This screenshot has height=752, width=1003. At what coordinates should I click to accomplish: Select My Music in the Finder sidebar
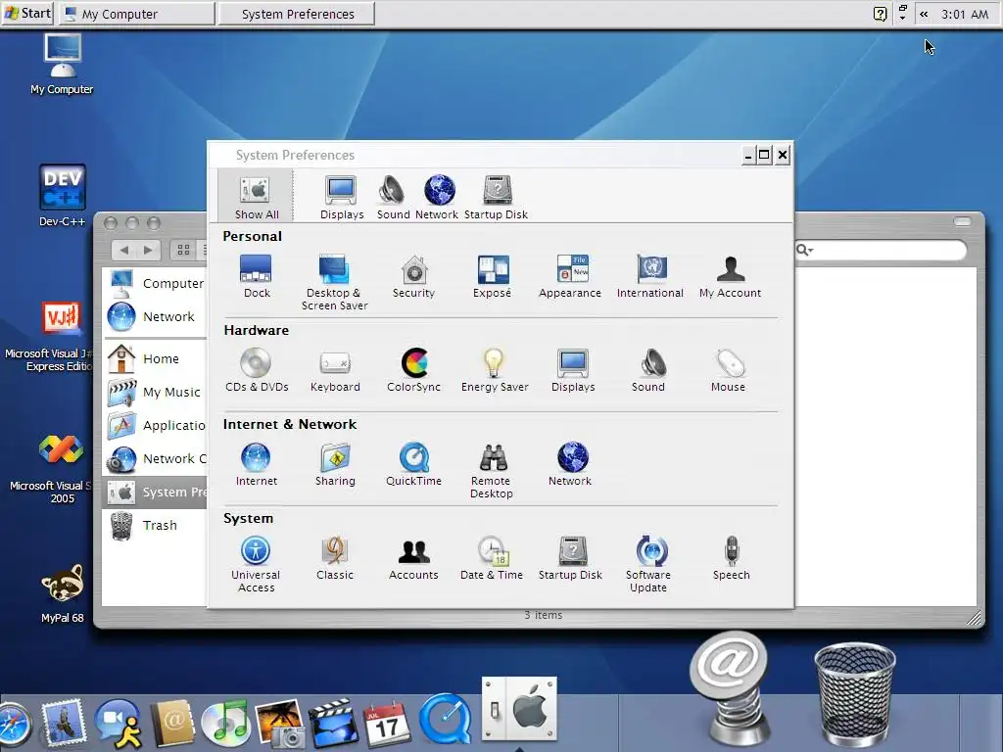[x=156, y=392]
